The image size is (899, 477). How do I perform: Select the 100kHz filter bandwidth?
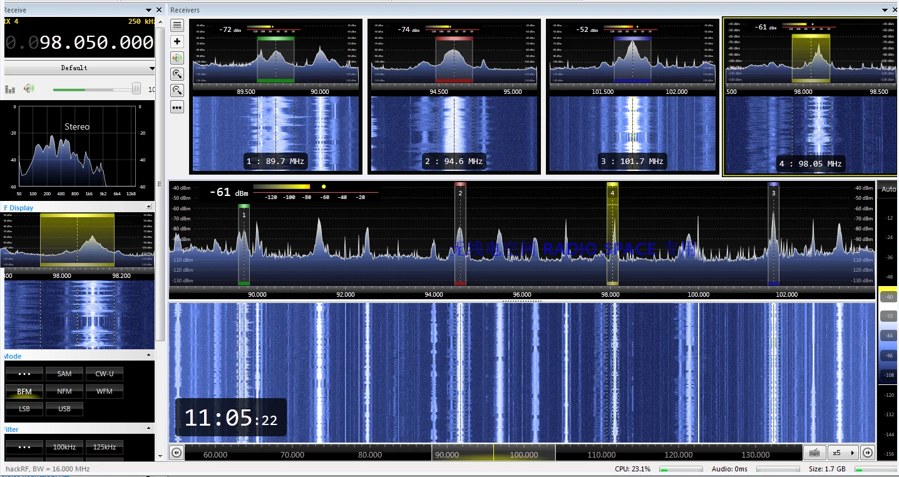click(x=64, y=447)
